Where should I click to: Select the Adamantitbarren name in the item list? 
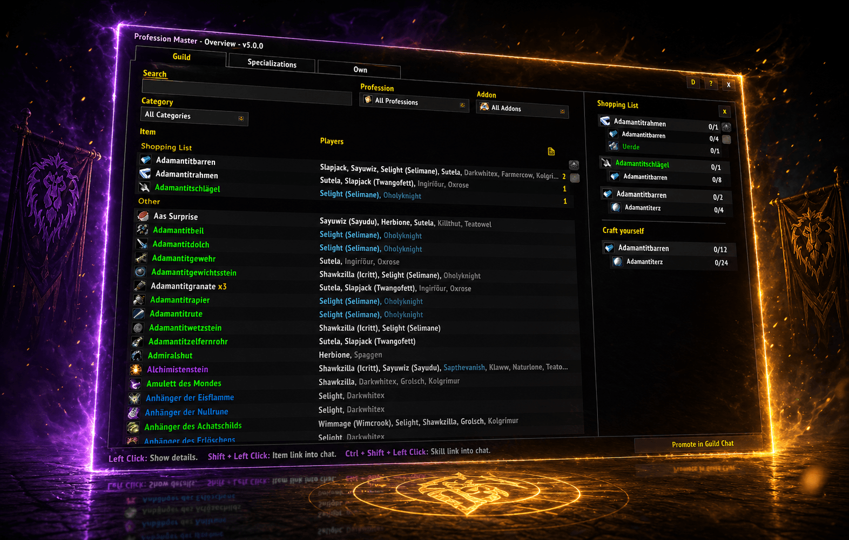click(186, 161)
